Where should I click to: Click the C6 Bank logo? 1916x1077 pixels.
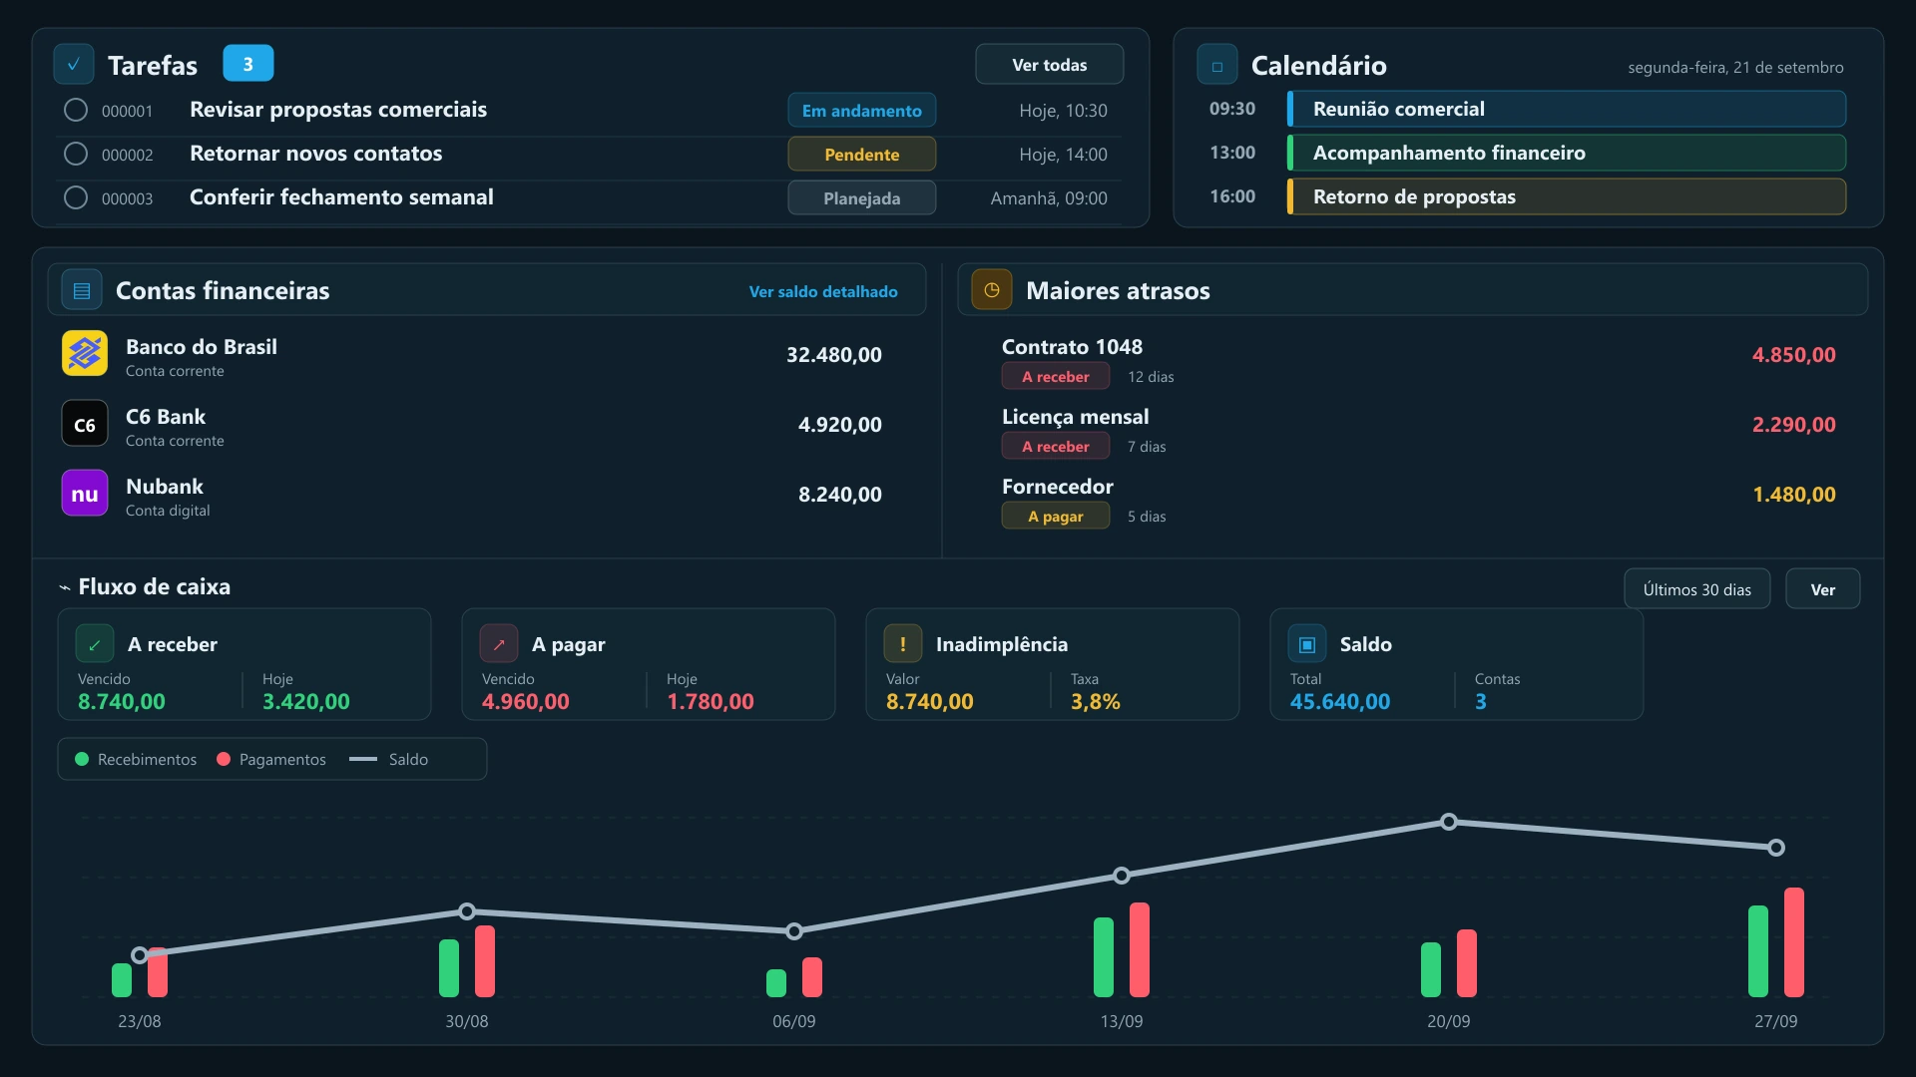[x=85, y=424]
